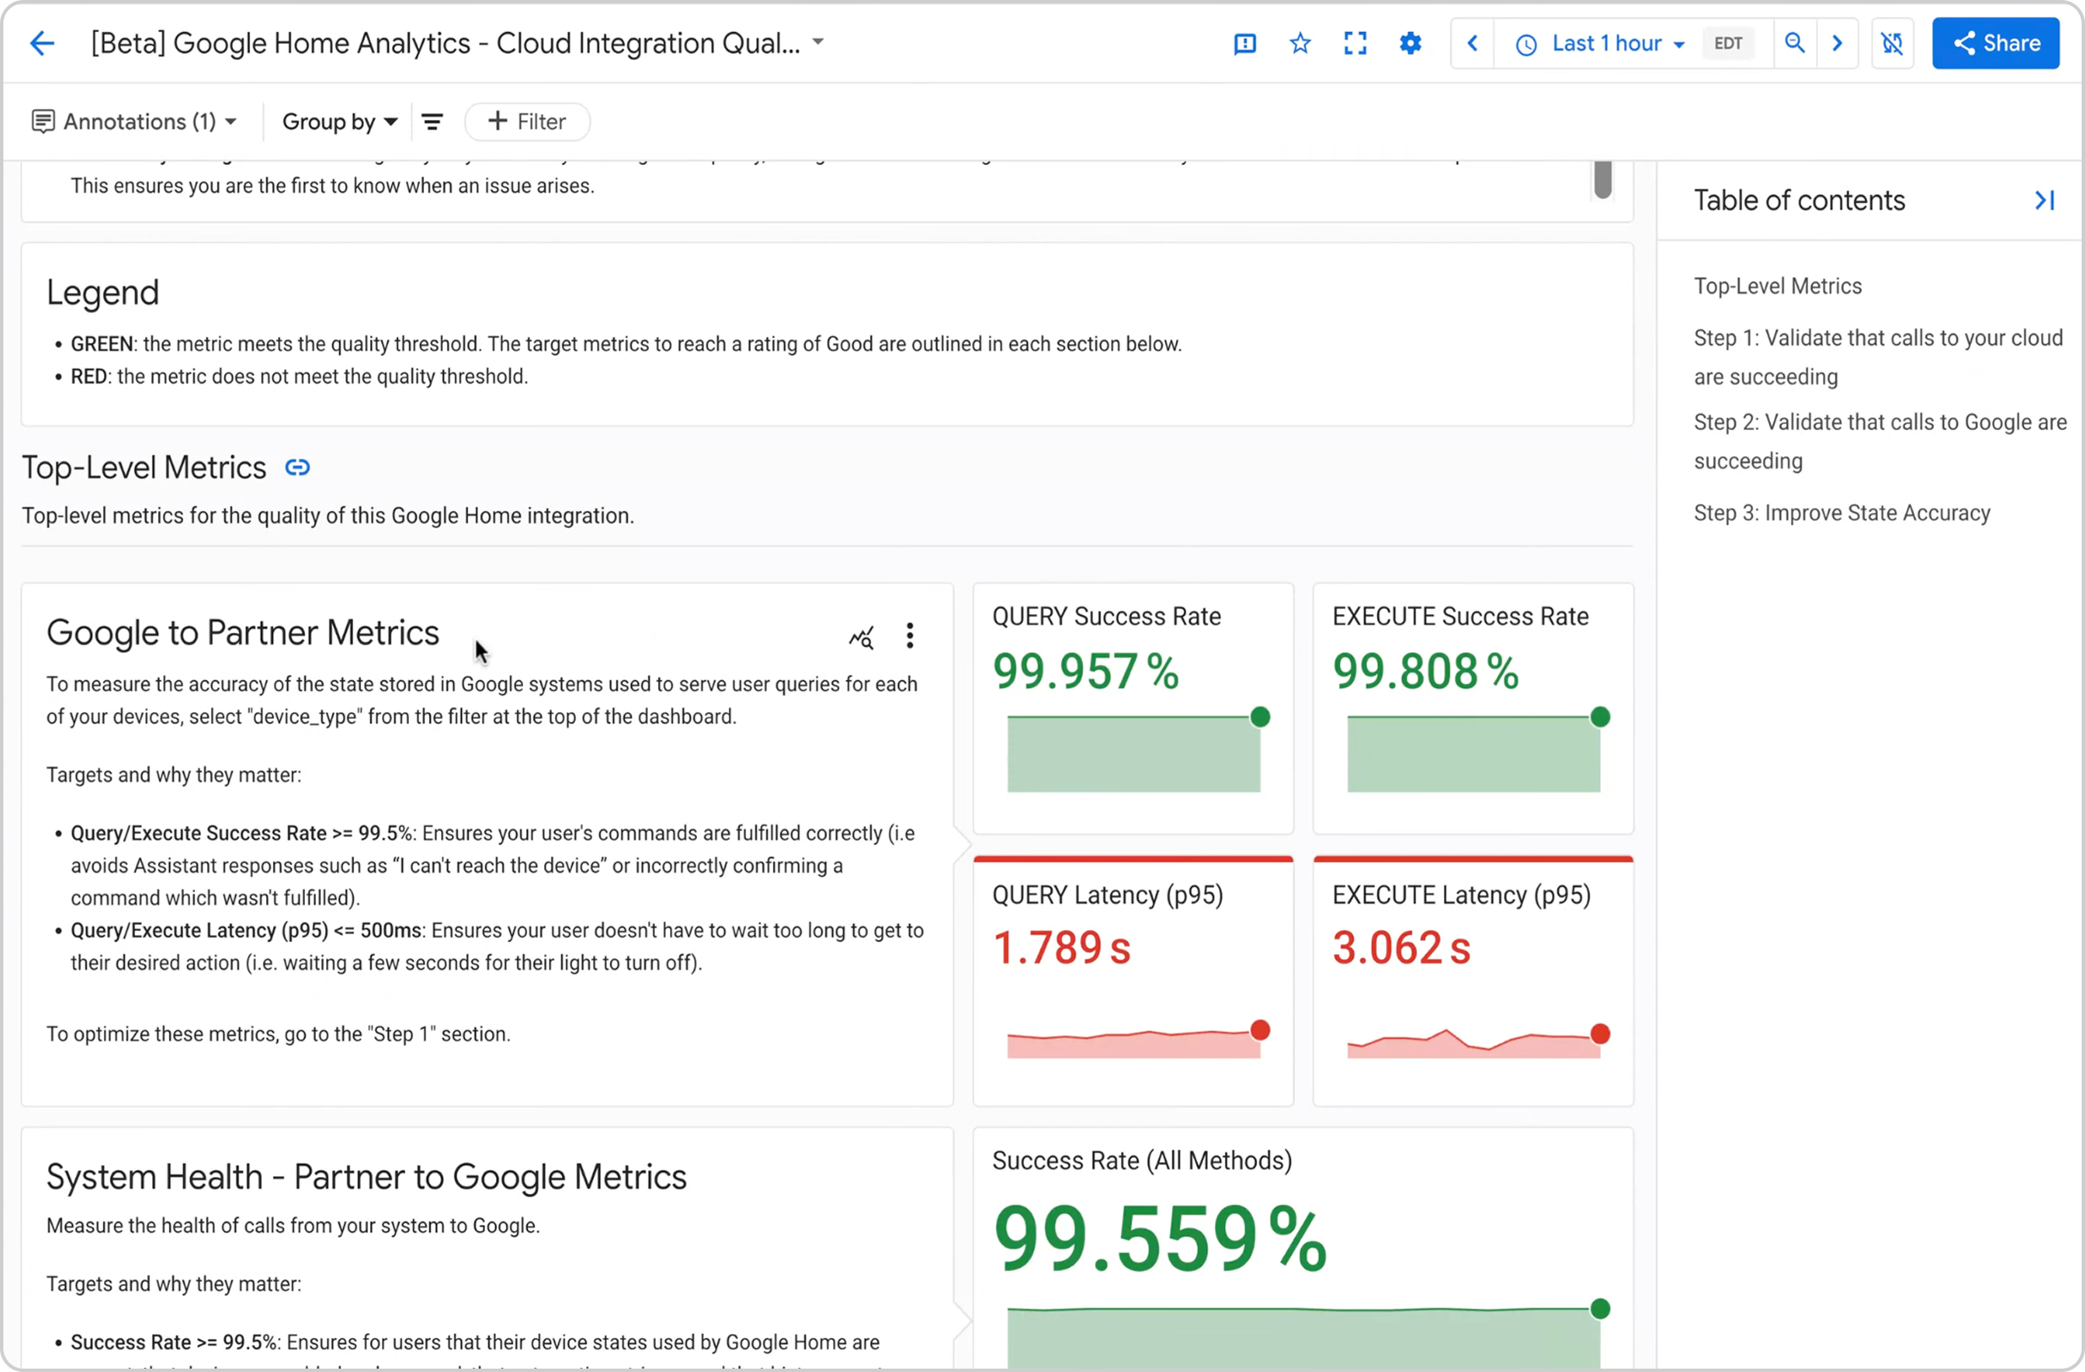Open the feedback icon in the header
Screen dimensions: 2085x1372
click(x=1244, y=43)
